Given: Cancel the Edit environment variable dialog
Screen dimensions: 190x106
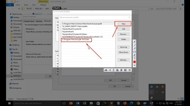Looking at the screenshot, I should (x=123, y=80).
